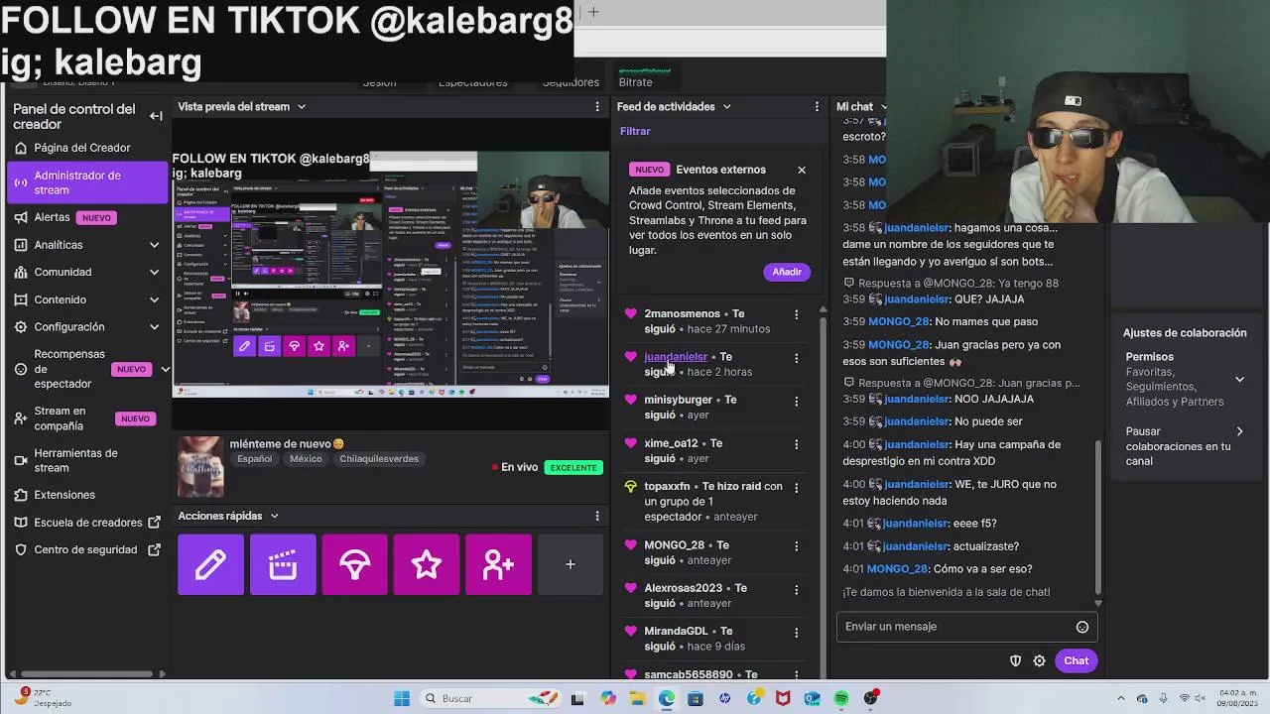Click the raid channel quick action
The image size is (1270, 714).
point(354,564)
